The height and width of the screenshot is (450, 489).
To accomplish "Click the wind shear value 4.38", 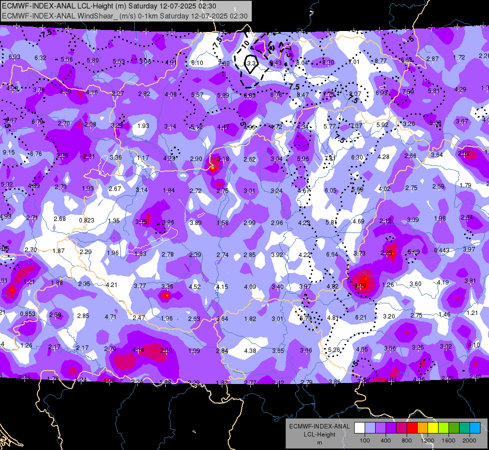I will 250,350.
